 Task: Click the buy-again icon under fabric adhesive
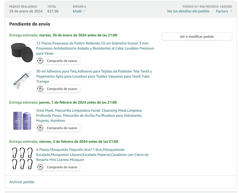(x=40, y=89)
